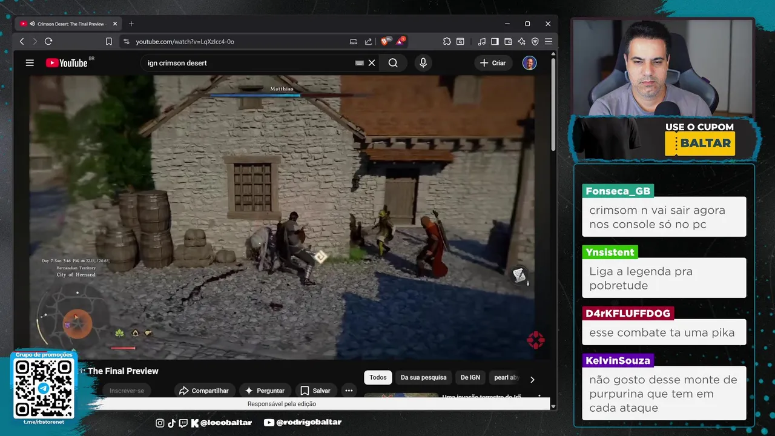Click the @rodrigobaltar YouTube handle
This screenshot has width=775, height=436.
309,423
